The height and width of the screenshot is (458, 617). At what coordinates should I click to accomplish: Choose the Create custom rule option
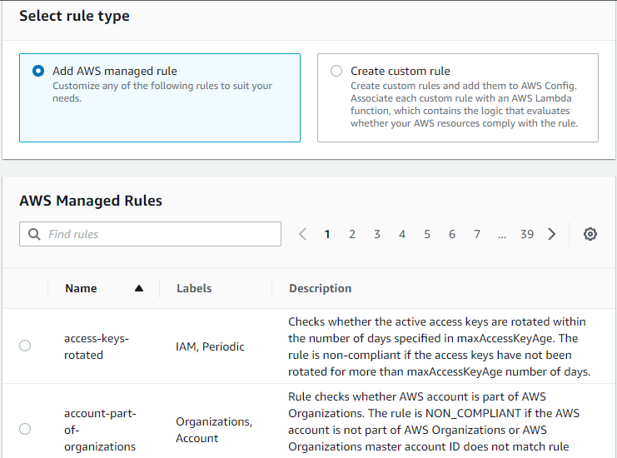point(336,72)
